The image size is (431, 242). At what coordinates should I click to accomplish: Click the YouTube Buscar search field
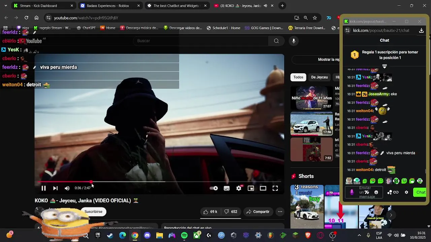[x=201, y=41]
